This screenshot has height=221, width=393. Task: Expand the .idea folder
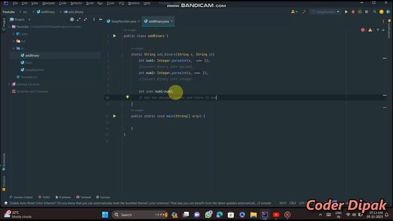click(14, 34)
